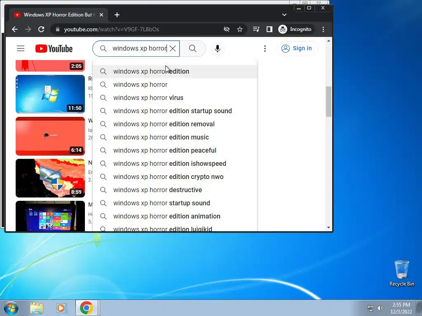The image size is (422, 316).
Task: Click the scrollbar up arrow
Action: tap(328, 41)
